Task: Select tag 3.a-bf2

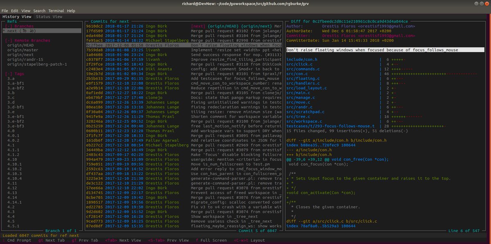Action: point(16,88)
